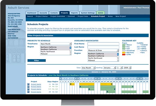The width and height of the screenshot is (156, 106).
Task: Go to Project Overview submenu item
Action: (58, 16)
